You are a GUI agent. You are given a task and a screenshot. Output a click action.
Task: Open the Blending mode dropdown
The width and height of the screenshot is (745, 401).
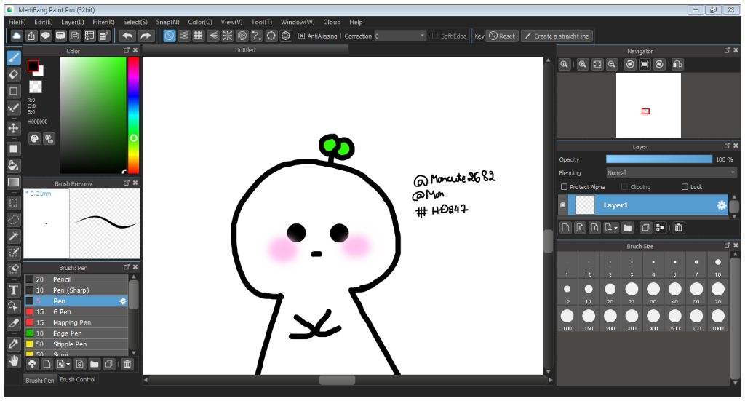click(x=672, y=173)
